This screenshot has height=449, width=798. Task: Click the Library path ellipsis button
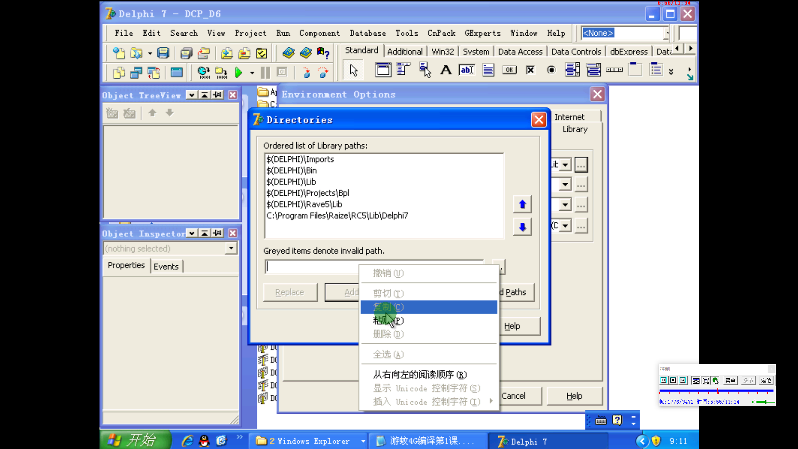tap(581, 165)
